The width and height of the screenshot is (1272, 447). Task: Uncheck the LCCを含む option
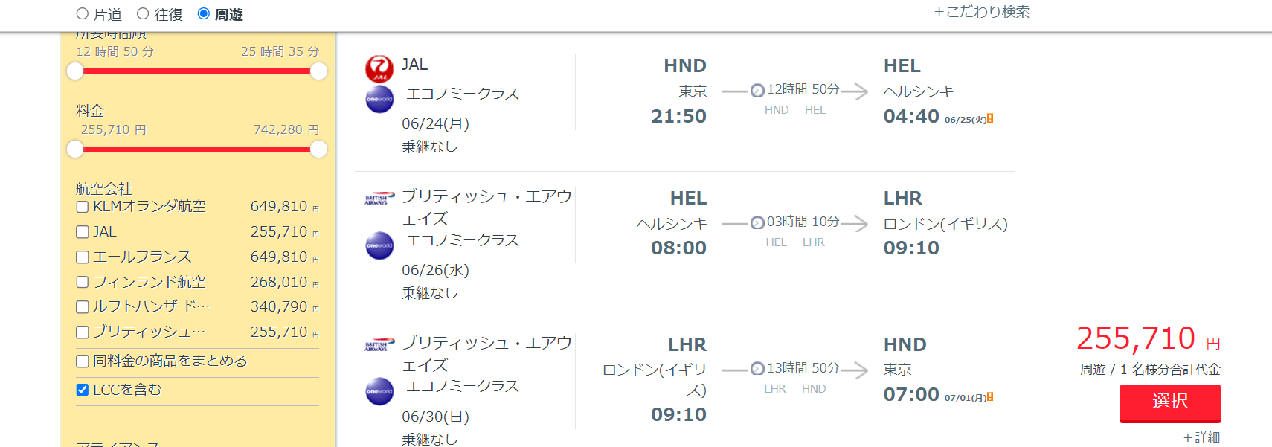coord(83,390)
